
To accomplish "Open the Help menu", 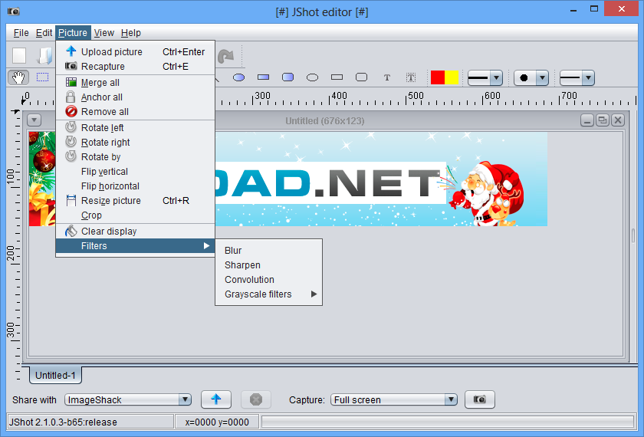I will pyautogui.click(x=131, y=33).
